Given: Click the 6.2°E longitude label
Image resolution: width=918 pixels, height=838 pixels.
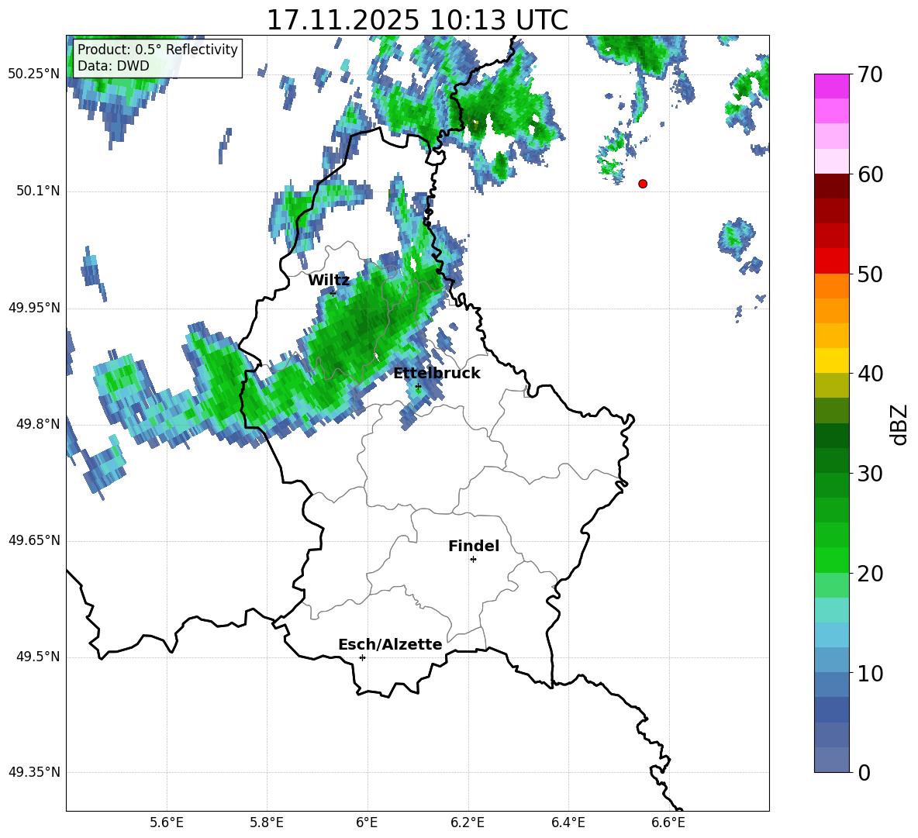Looking at the screenshot, I should click(x=468, y=822).
